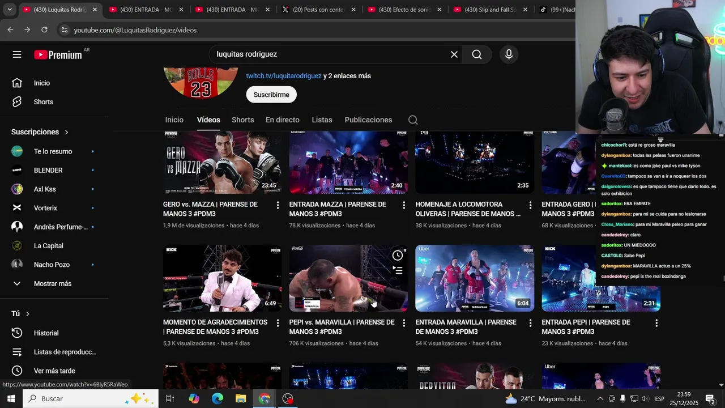Play the MOMENTO DE AGRADECIMIENTOS thumbnail
The image size is (725, 408).
coord(222,278)
